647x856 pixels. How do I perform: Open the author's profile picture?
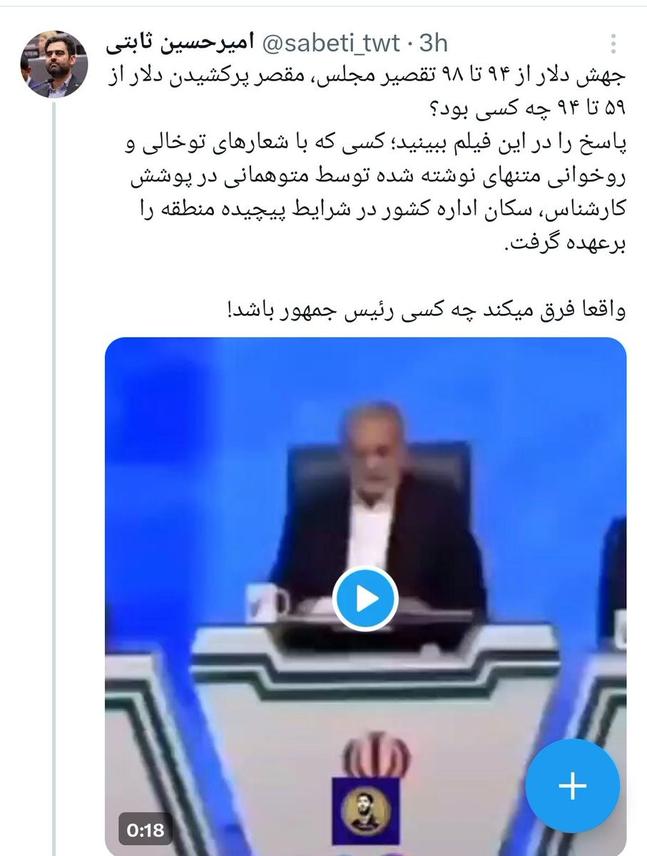[x=52, y=66]
